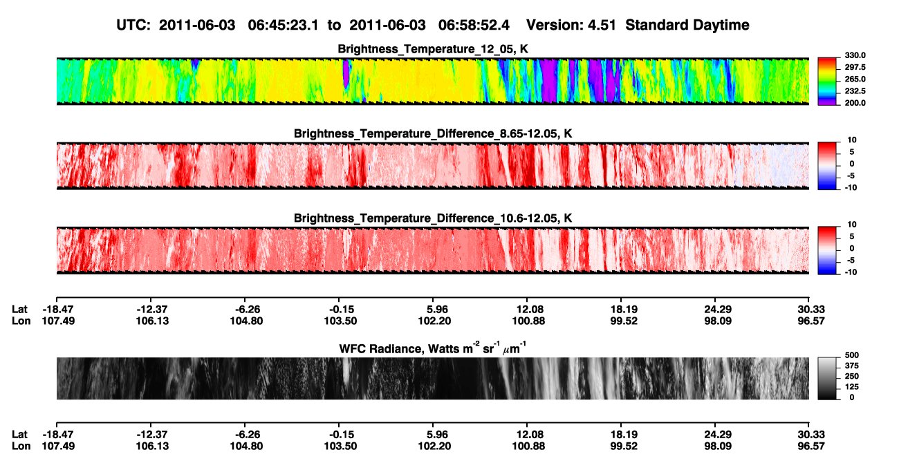The width and height of the screenshot is (899, 461).
Task: Click the upper axis longitude value 106.13
Action: [x=153, y=321]
